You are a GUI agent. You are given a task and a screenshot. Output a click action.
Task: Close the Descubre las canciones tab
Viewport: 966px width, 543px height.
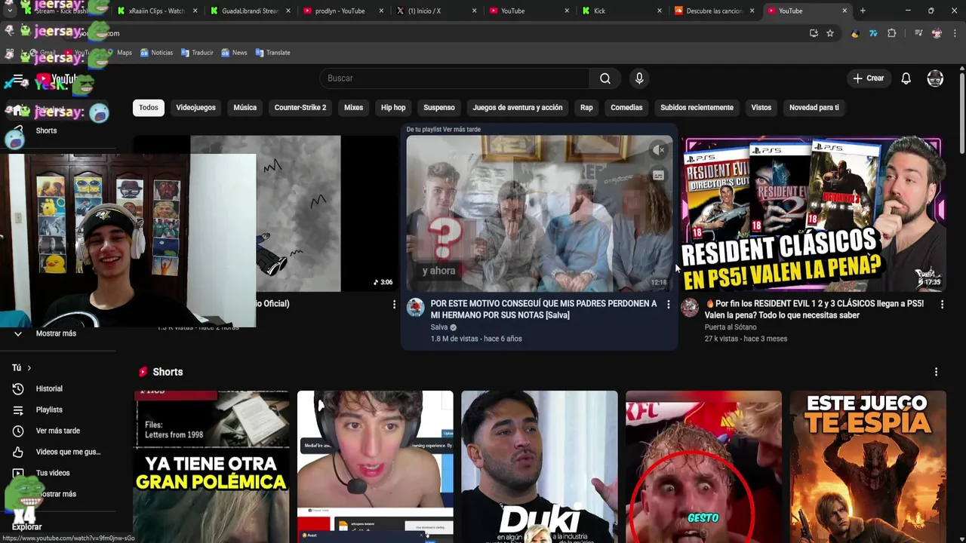(x=752, y=11)
